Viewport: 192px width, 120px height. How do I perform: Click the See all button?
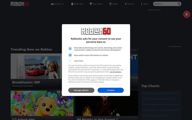click(134, 50)
